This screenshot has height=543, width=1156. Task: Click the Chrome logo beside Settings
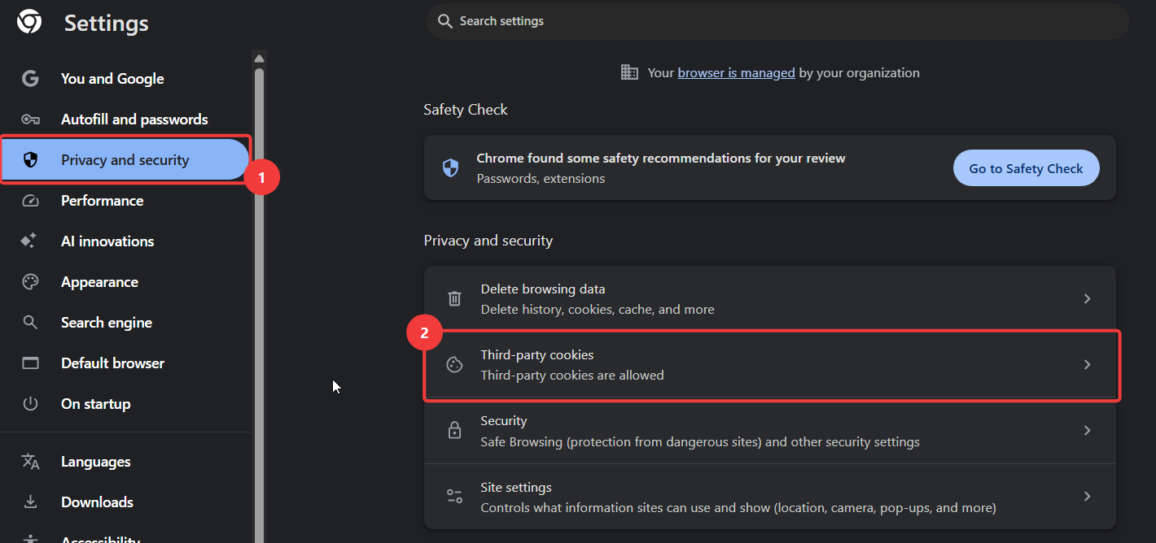(x=29, y=22)
